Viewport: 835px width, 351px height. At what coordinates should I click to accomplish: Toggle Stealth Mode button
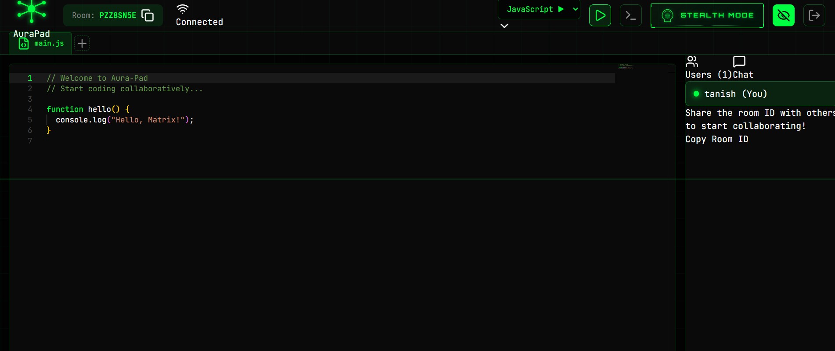coord(707,15)
